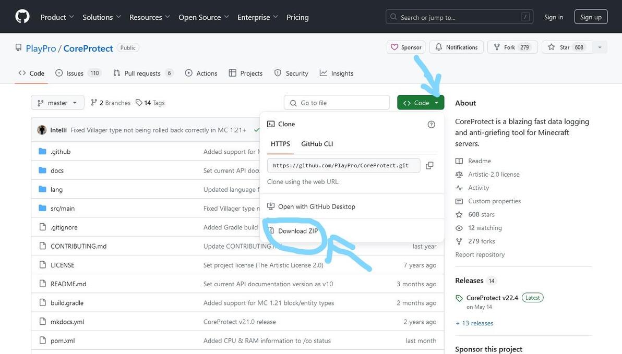Image resolution: width=622 pixels, height=354 pixels.
Task: Click the Clone help question-mark icon
Action: tap(431, 124)
